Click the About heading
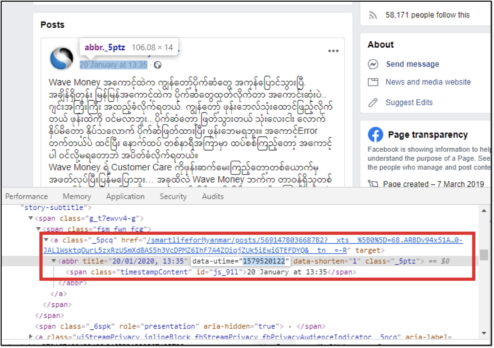Viewport: 494px width, 348px height. [x=381, y=45]
